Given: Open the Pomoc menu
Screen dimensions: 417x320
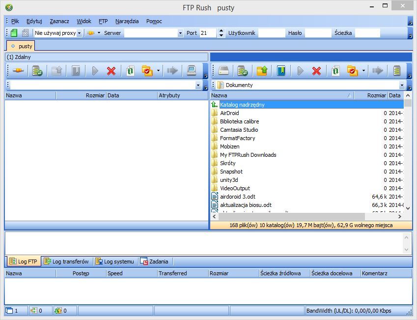Looking at the screenshot, I should click(154, 21).
